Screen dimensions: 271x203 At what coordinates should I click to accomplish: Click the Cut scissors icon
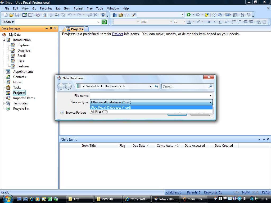click(51, 15)
